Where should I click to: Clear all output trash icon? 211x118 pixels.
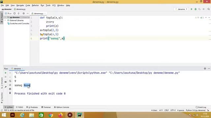10,93
